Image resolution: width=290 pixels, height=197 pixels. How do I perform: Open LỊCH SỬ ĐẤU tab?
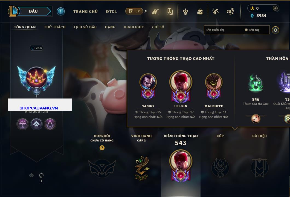85,27
